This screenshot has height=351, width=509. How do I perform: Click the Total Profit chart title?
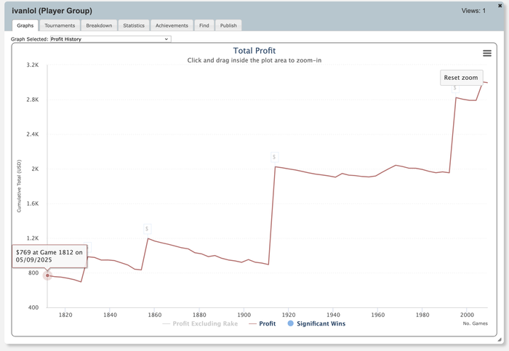pyautogui.click(x=254, y=51)
